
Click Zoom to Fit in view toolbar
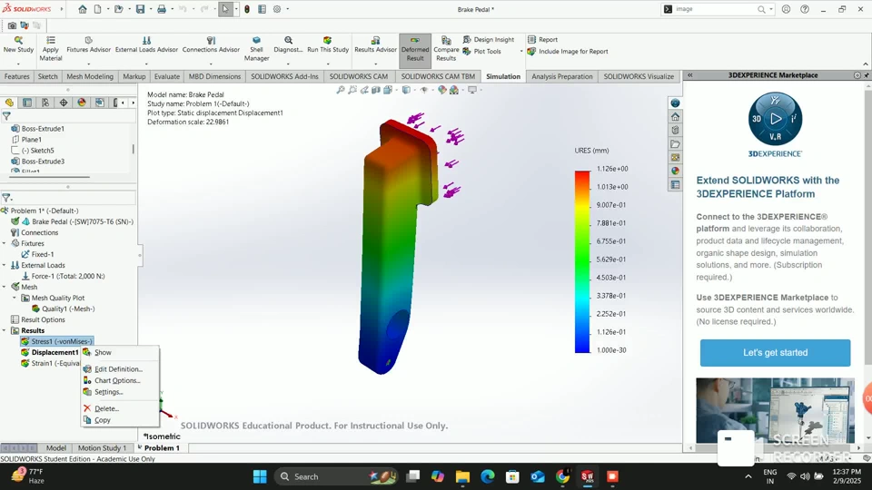coord(341,90)
